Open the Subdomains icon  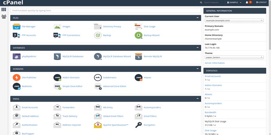click(98, 78)
